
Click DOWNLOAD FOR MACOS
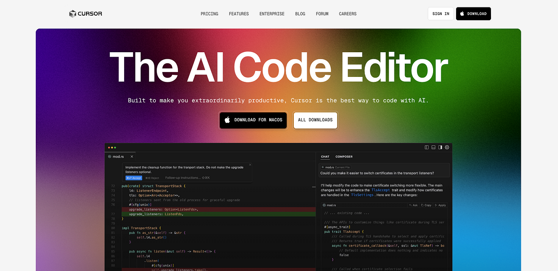[253, 120]
